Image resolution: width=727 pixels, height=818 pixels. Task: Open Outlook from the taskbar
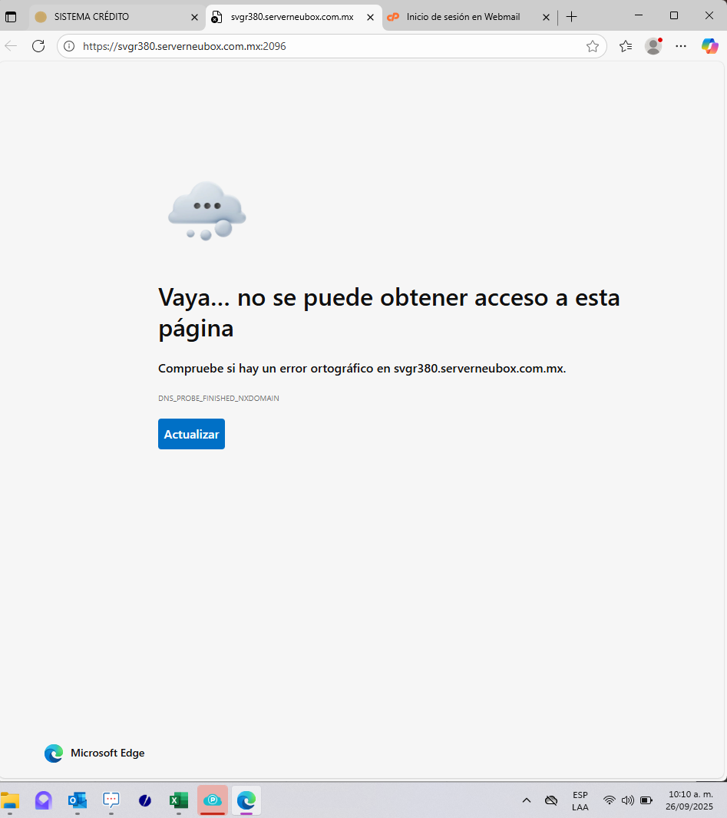(x=77, y=800)
